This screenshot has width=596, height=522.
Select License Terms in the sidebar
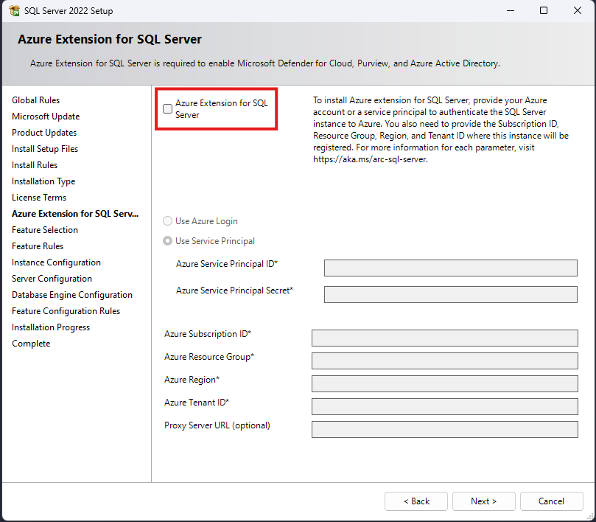(39, 198)
